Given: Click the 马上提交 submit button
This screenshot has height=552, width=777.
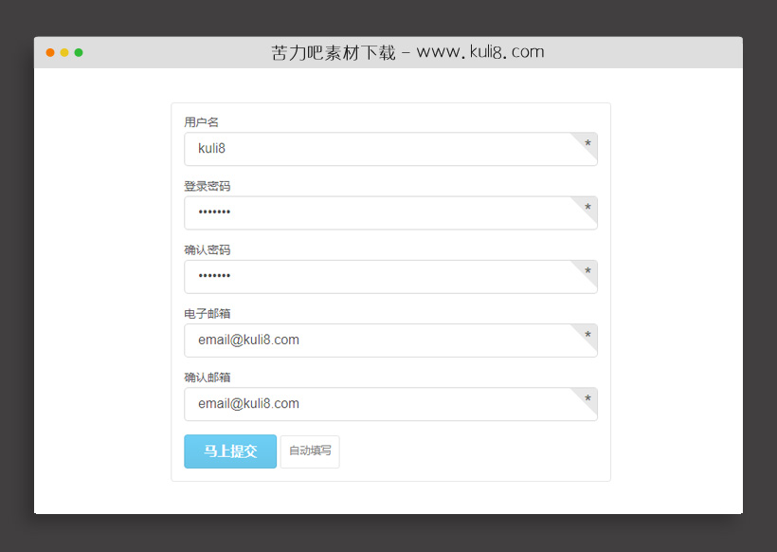Looking at the screenshot, I should [x=230, y=451].
